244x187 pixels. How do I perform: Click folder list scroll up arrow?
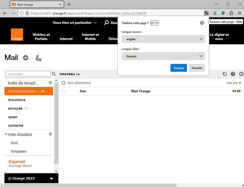click(x=56, y=81)
